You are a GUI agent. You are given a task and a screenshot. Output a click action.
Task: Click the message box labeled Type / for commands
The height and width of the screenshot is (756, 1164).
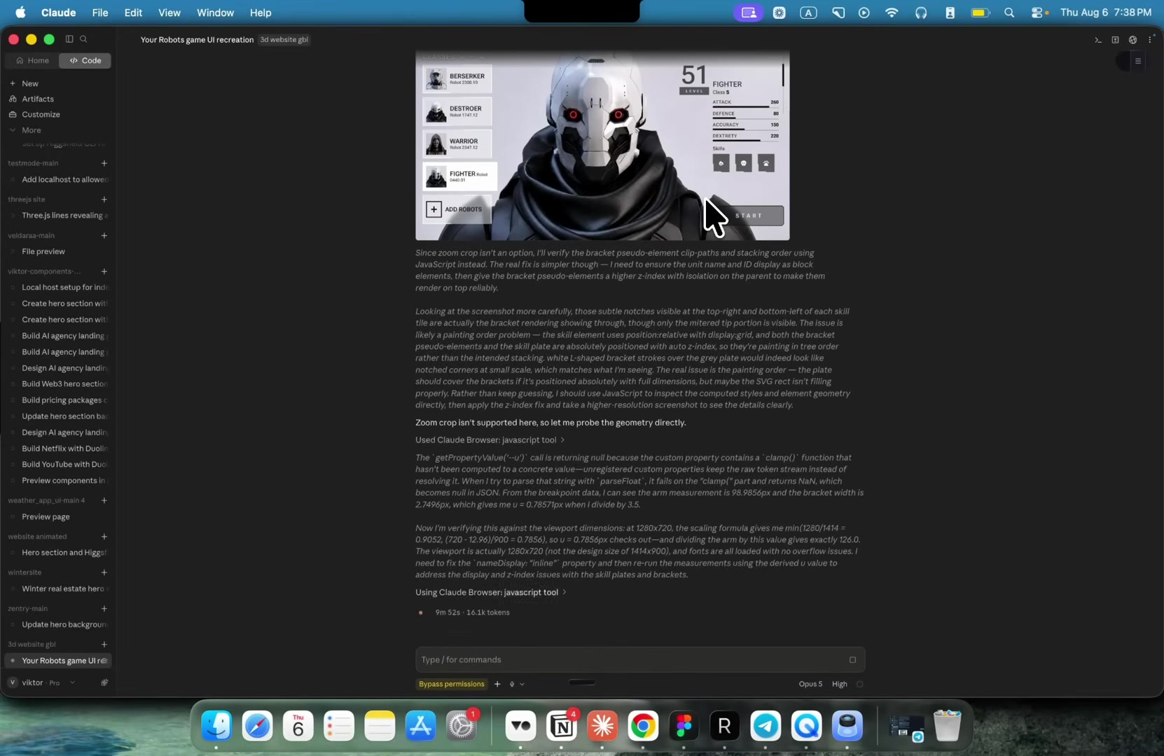tap(640, 659)
